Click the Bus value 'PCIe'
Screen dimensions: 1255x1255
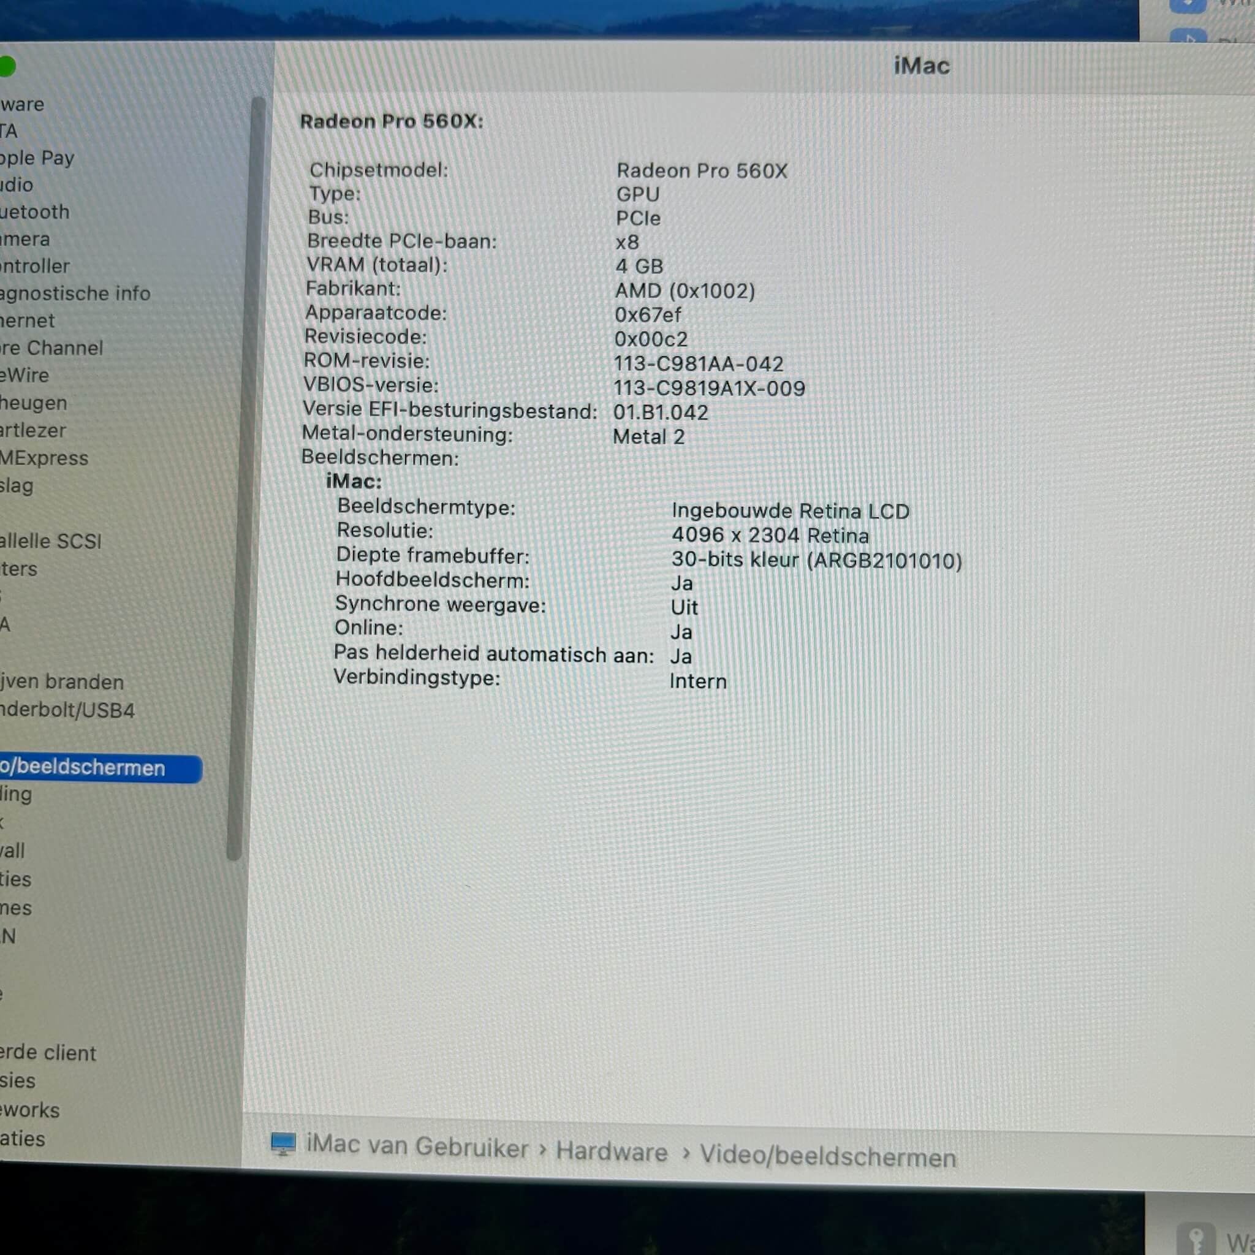pyautogui.click(x=638, y=218)
